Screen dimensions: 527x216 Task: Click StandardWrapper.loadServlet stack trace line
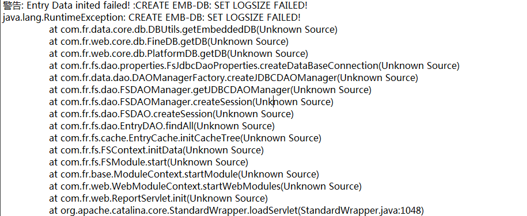point(237,211)
